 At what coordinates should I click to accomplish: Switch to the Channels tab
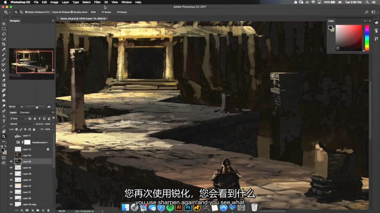click(24, 112)
